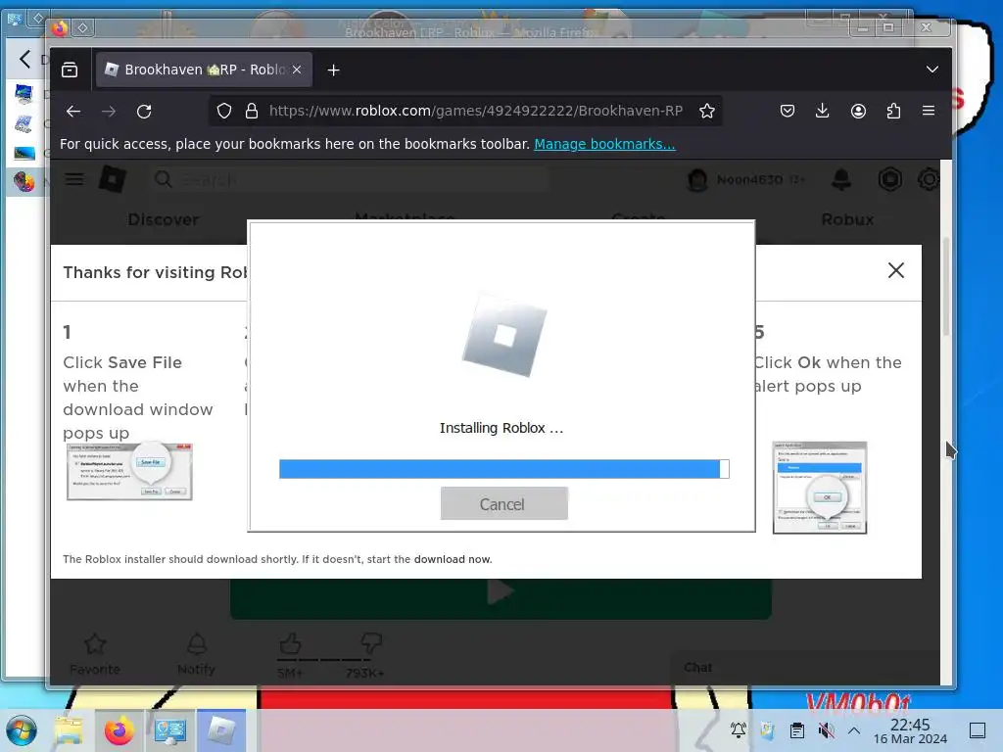Click Notify bell for the game
The height and width of the screenshot is (752, 1003).
pyautogui.click(x=196, y=653)
